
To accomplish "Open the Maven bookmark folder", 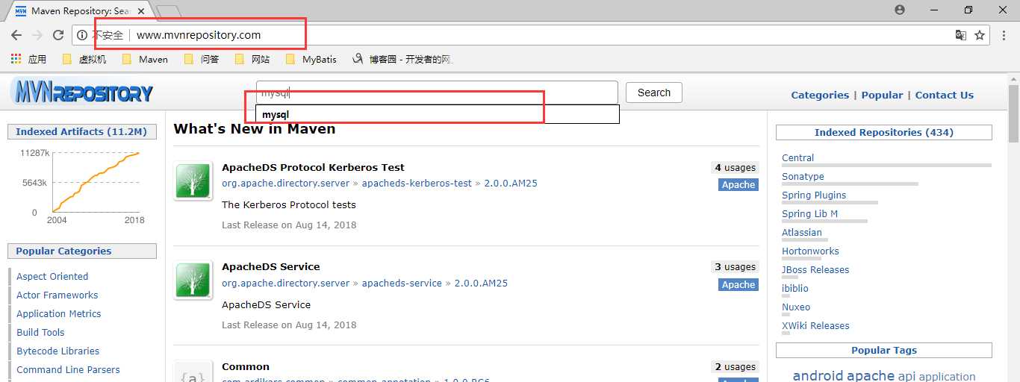I will (x=145, y=59).
